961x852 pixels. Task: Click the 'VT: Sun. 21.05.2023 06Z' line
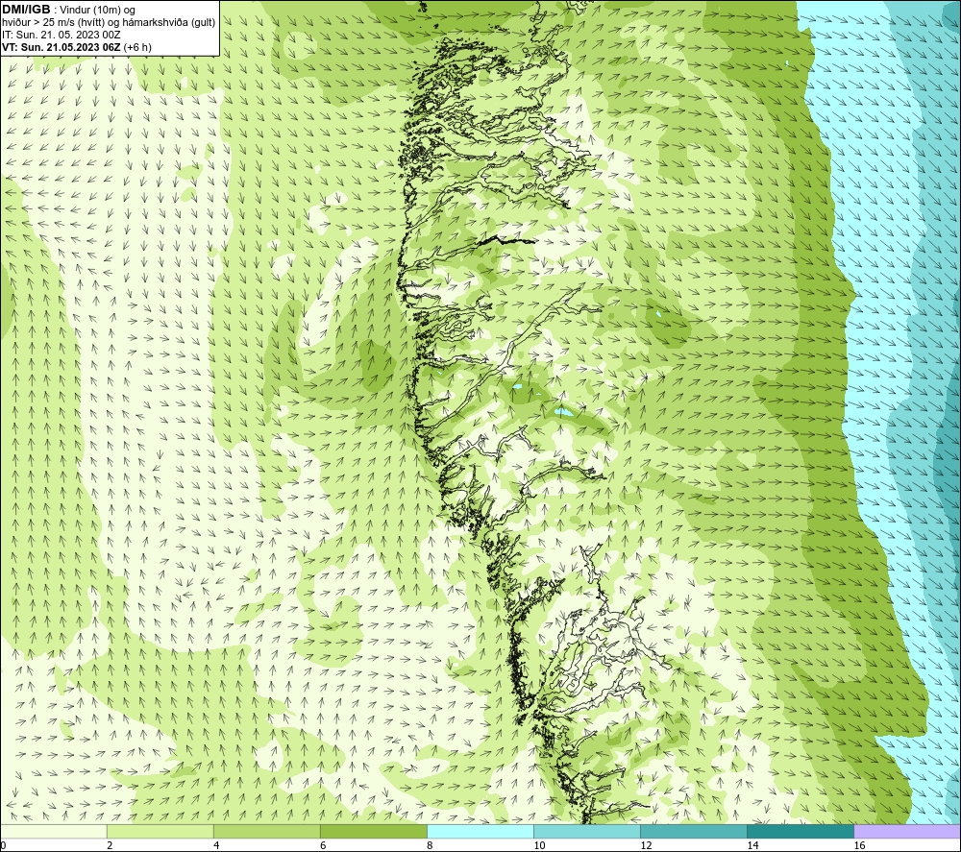[x=63, y=47]
